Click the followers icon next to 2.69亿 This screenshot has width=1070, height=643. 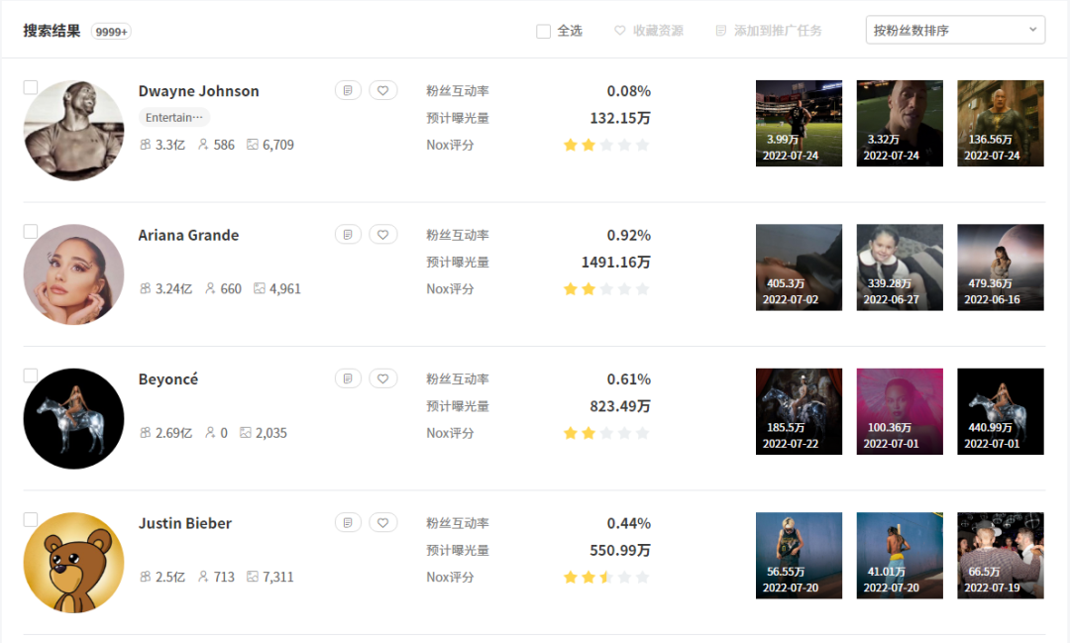point(146,433)
